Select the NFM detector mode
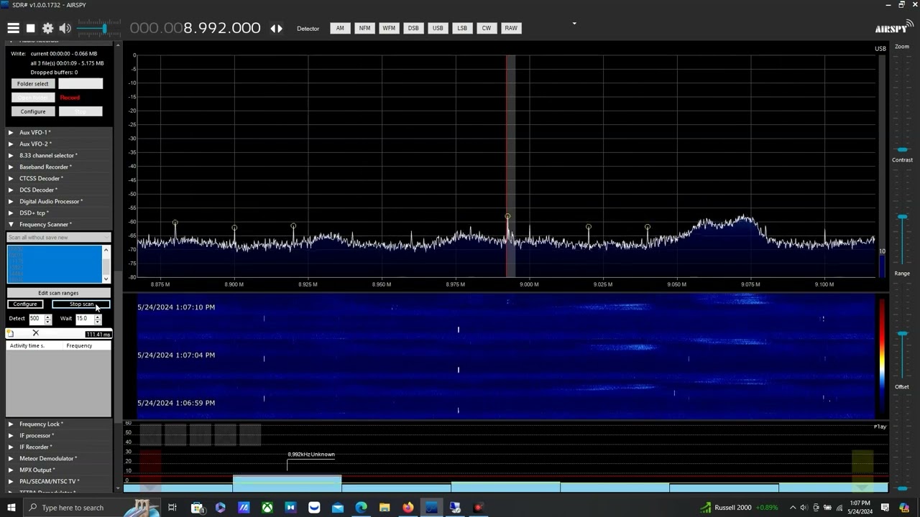920x517 pixels. pyautogui.click(x=364, y=28)
